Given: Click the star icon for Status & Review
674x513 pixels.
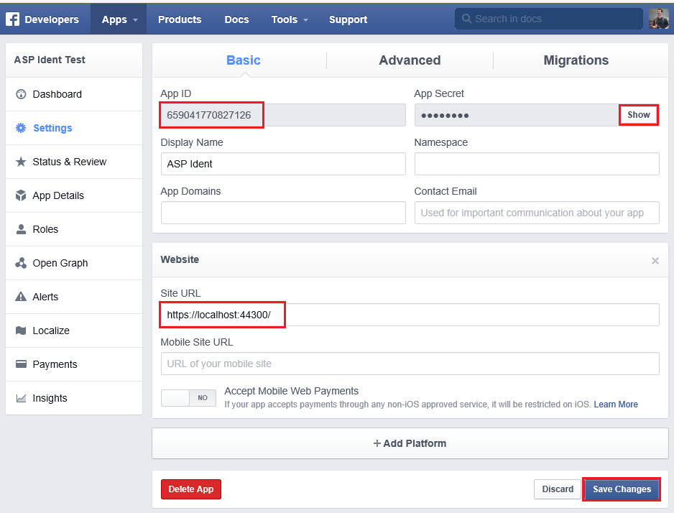Looking at the screenshot, I should [x=21, y=162].
